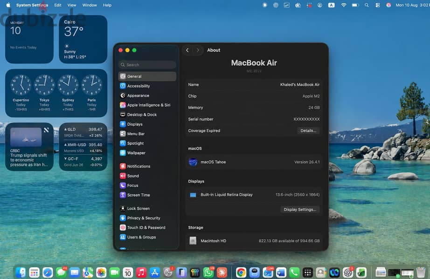Select Desktop & Dock in sidebar

(x=147, y=115)
